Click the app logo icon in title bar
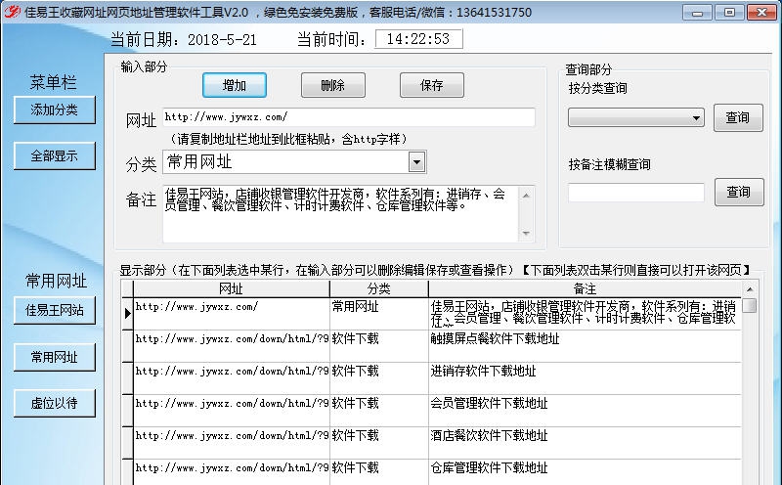 coord(11,12)
